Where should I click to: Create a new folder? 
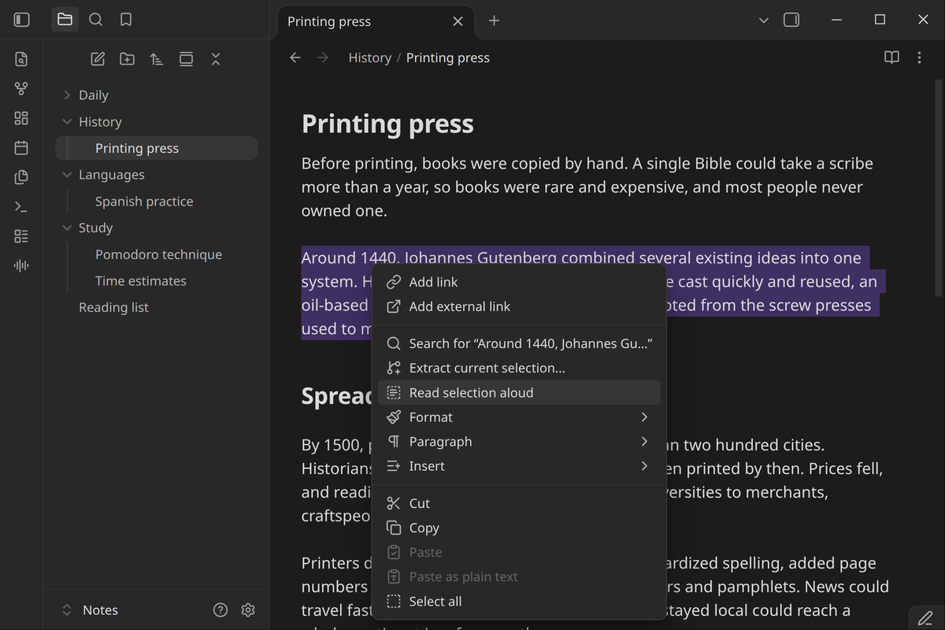(127, 59)
